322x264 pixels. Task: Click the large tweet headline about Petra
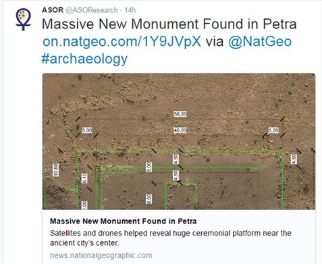point(169,24)
